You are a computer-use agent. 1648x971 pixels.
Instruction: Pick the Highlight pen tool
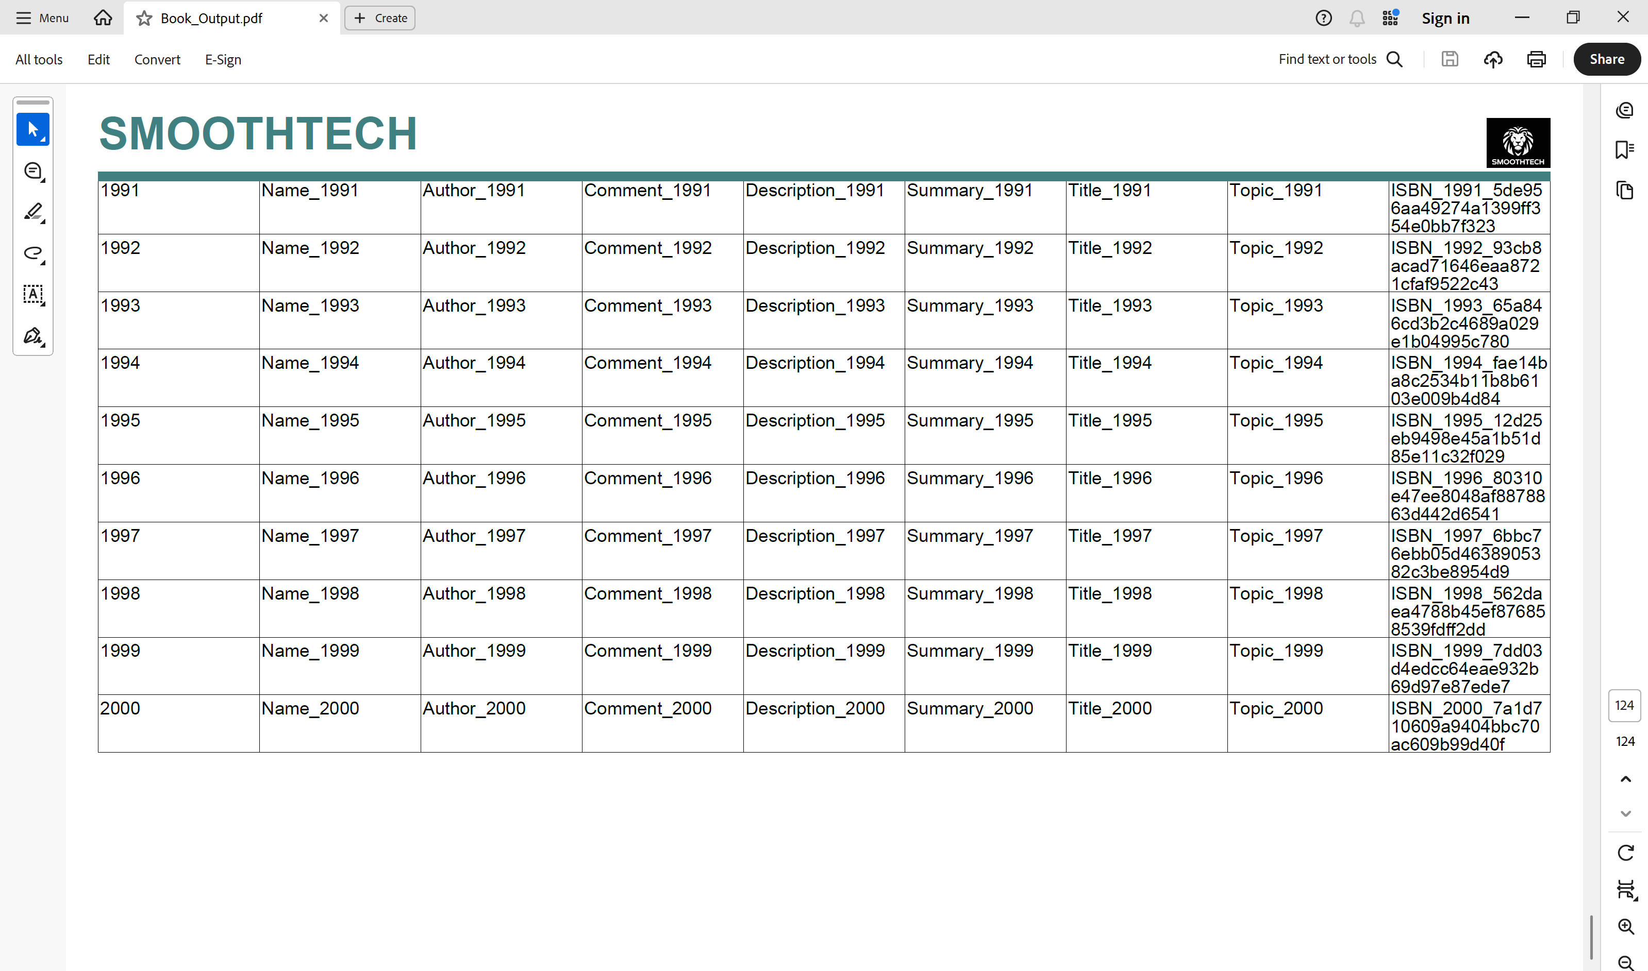click(33, 212)
